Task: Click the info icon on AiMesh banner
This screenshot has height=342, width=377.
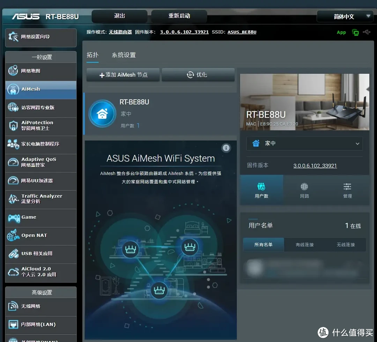Action: point(226,148)
